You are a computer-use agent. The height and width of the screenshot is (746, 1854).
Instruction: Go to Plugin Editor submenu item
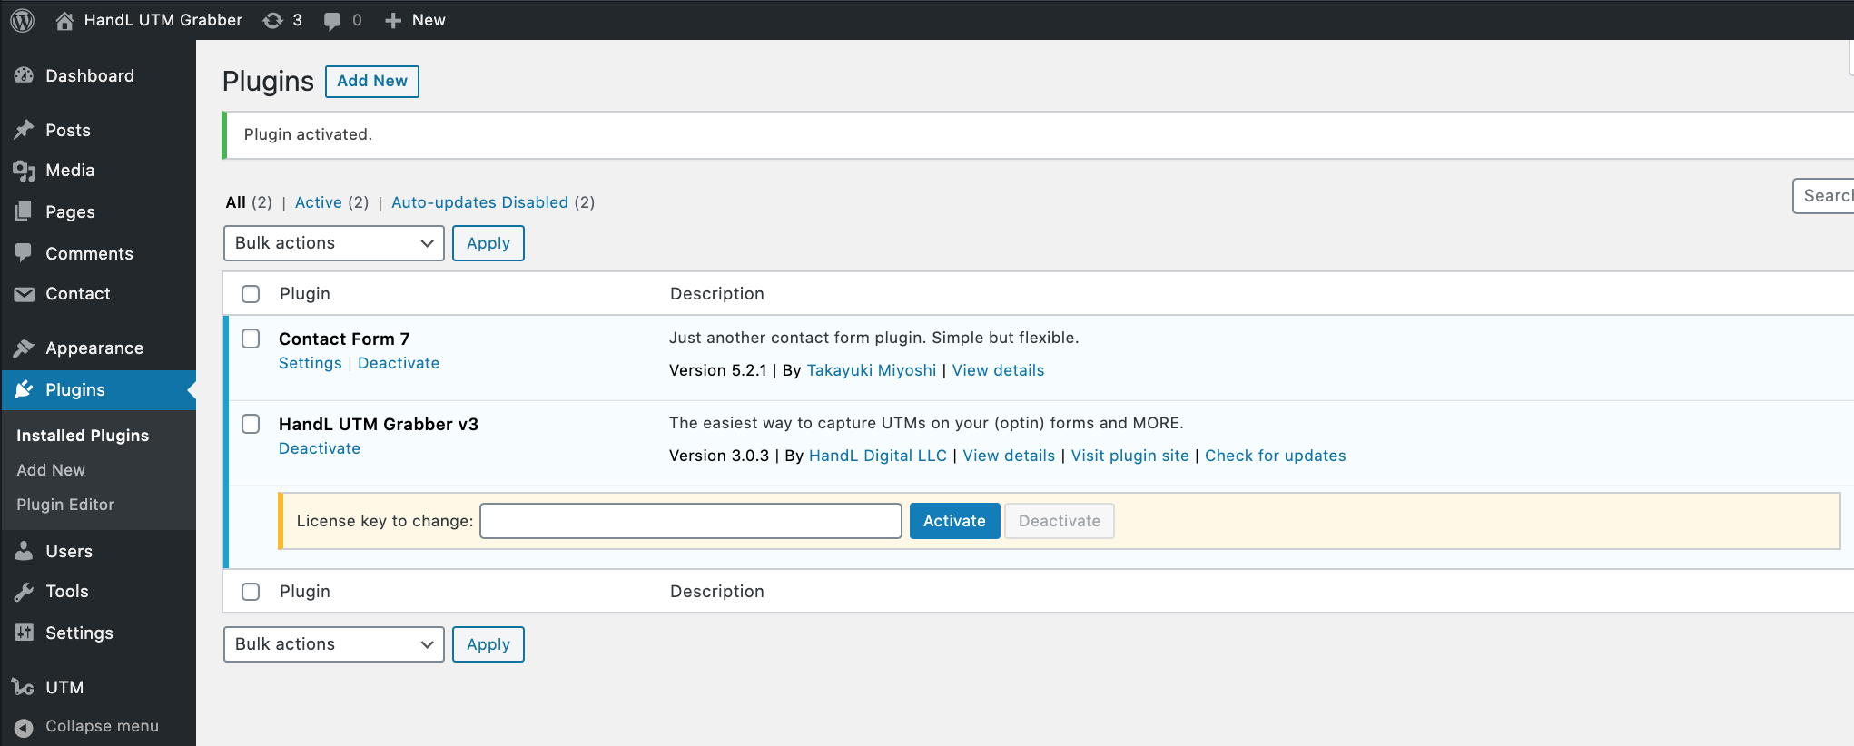[x=65, y=505]
